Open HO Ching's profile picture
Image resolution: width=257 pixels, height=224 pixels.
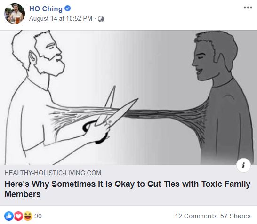(x=15, y=14)
